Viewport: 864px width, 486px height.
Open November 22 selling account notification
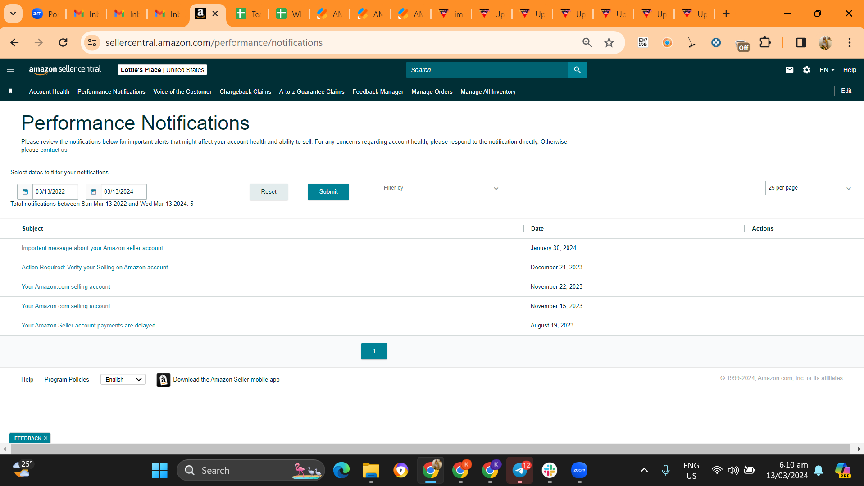(x=66, y=287)
